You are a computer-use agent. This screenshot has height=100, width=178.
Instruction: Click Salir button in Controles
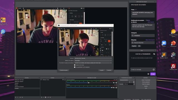point(146,88)
